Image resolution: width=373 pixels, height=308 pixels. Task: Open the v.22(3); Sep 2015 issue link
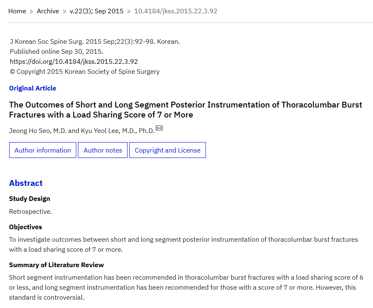tap(97, 11)
